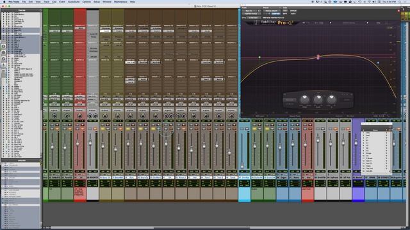Open Pro-Q Analyzer settings dropdown

(x=350, y=116)
